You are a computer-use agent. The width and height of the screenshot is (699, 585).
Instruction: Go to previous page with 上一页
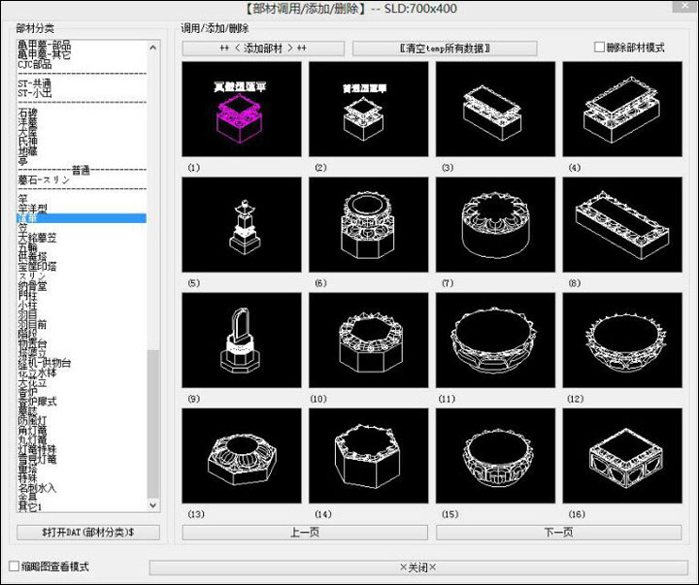click(305, 532)
